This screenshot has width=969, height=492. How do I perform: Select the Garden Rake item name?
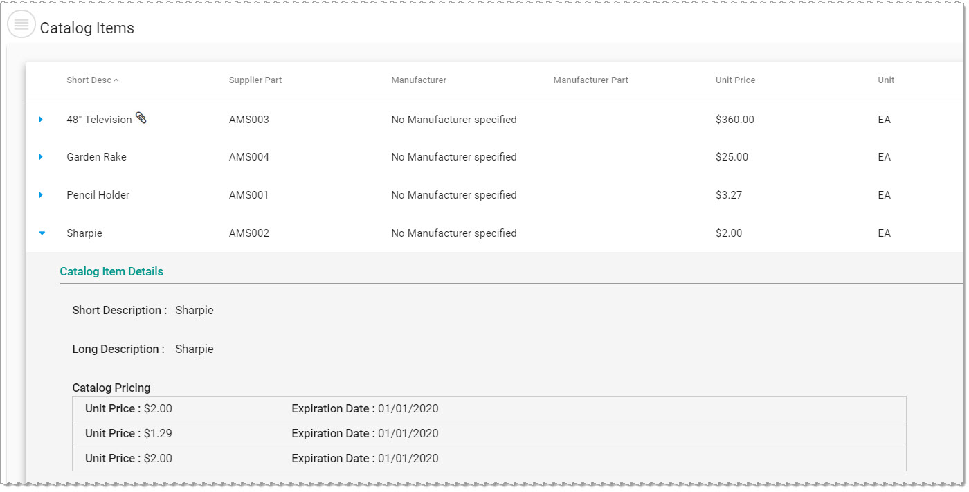[96, 157]
